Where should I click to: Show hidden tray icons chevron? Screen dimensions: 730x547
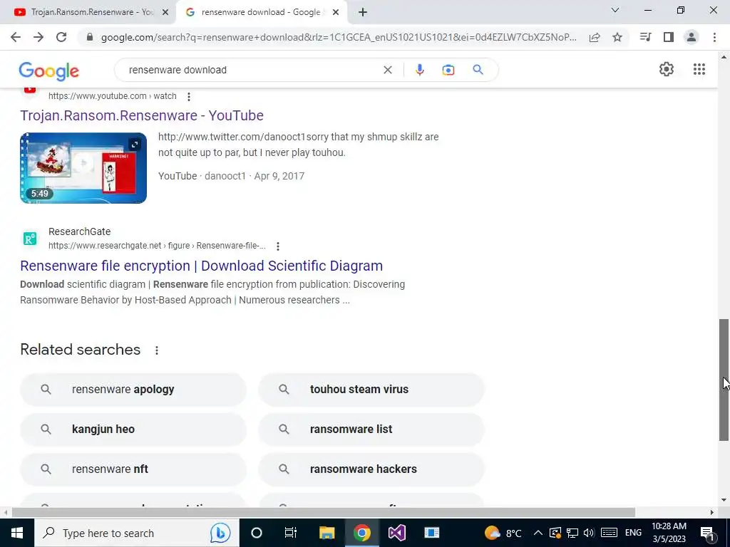tap(538, 533)
